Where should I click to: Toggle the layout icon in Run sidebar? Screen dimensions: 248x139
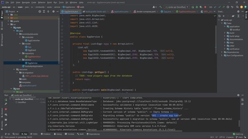(6, 120)
